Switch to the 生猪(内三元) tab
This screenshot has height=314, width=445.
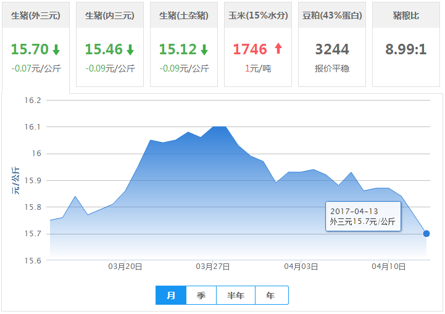tap(110, 15)
